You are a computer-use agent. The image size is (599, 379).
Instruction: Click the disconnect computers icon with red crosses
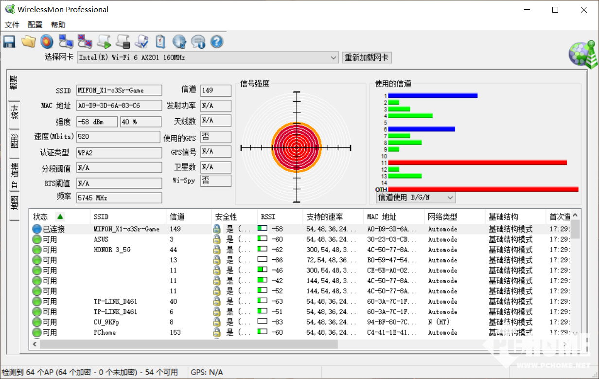coord(85,42)
